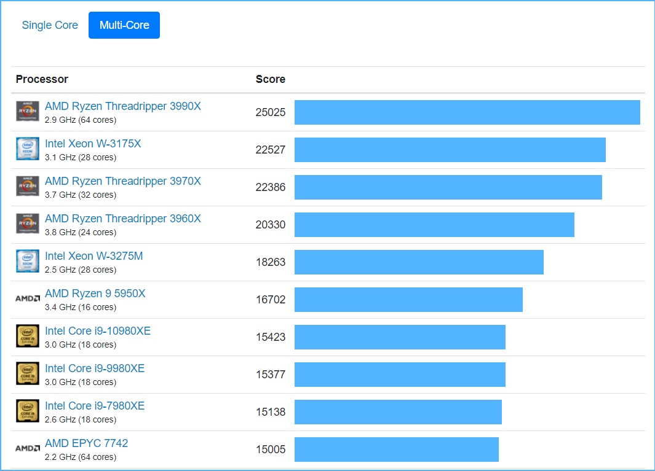Open the Intel Xeon W-3175X link
The image size is (655, 471).
pos(93,144)
